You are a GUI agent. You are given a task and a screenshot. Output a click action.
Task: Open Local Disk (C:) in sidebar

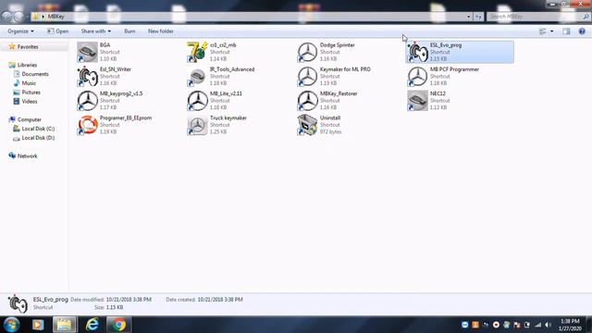pyautogui.click(x=38, y=129)
